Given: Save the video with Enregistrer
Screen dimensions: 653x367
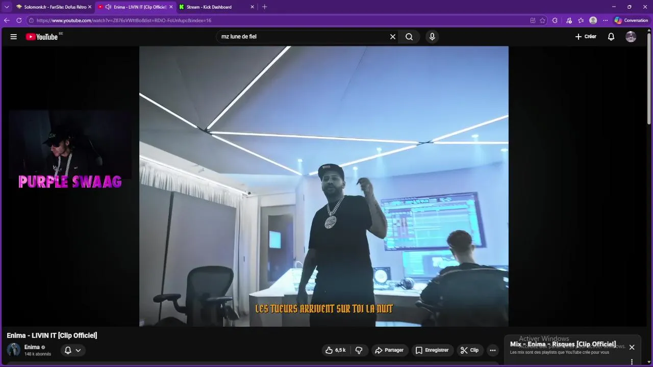Looking at the screenshot, I should click(x=432, y=350).
